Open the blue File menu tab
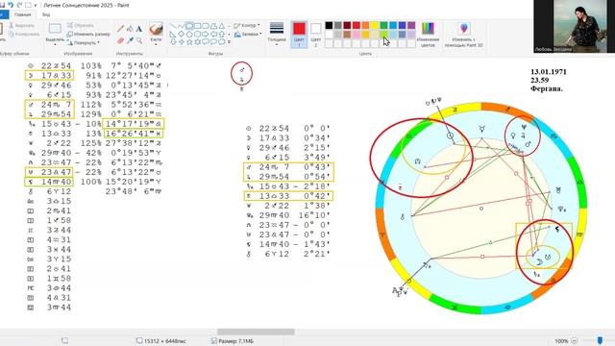Screen dimensions: 615x346 (4, 14)
